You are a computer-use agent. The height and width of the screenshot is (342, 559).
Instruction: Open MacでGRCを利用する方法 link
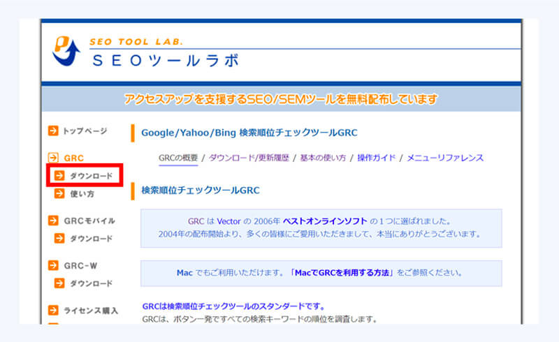tap(342, 273)
